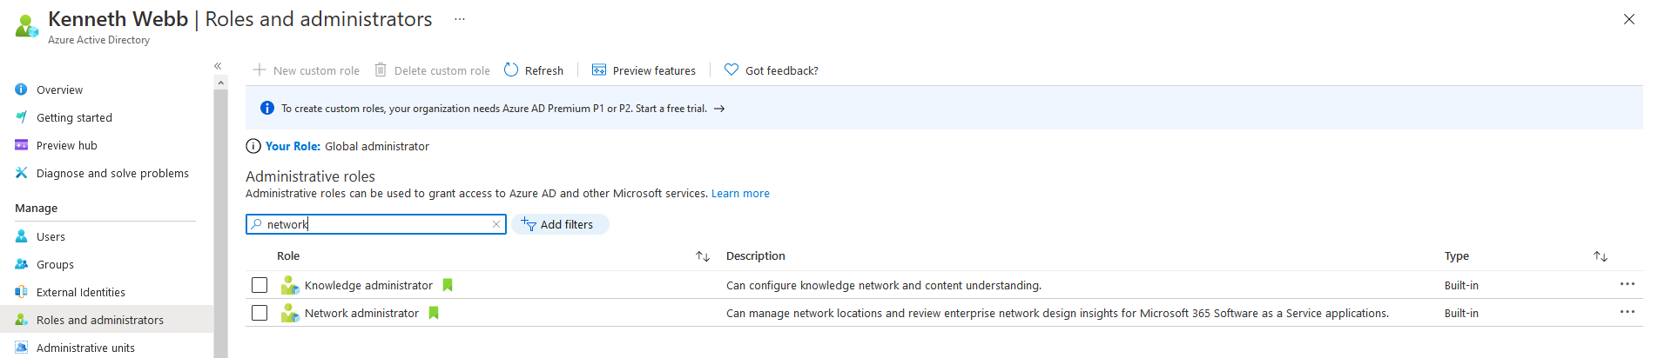
Task: Click Knowledge administrator description text
Action: click(884, 285)
